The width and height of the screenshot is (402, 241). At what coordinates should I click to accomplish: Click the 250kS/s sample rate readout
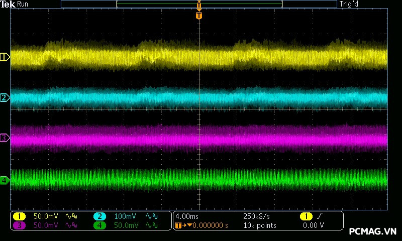click(256, 216)
